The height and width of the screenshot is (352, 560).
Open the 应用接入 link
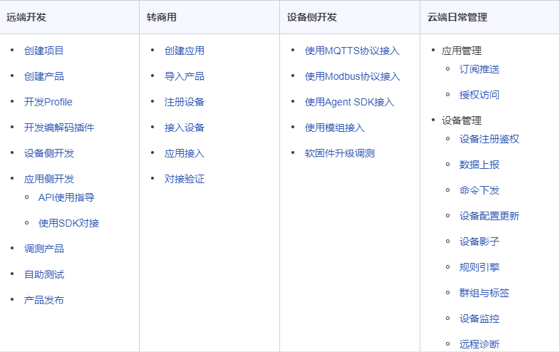point(185,153)
